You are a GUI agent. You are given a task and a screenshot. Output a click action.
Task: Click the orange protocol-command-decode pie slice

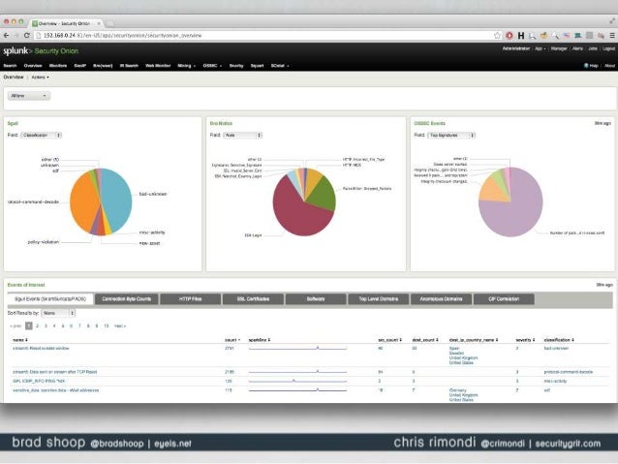point(82,201)
